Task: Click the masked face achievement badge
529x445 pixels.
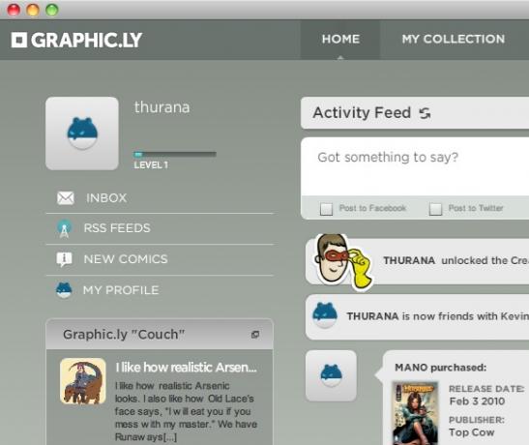Action: 342,261
